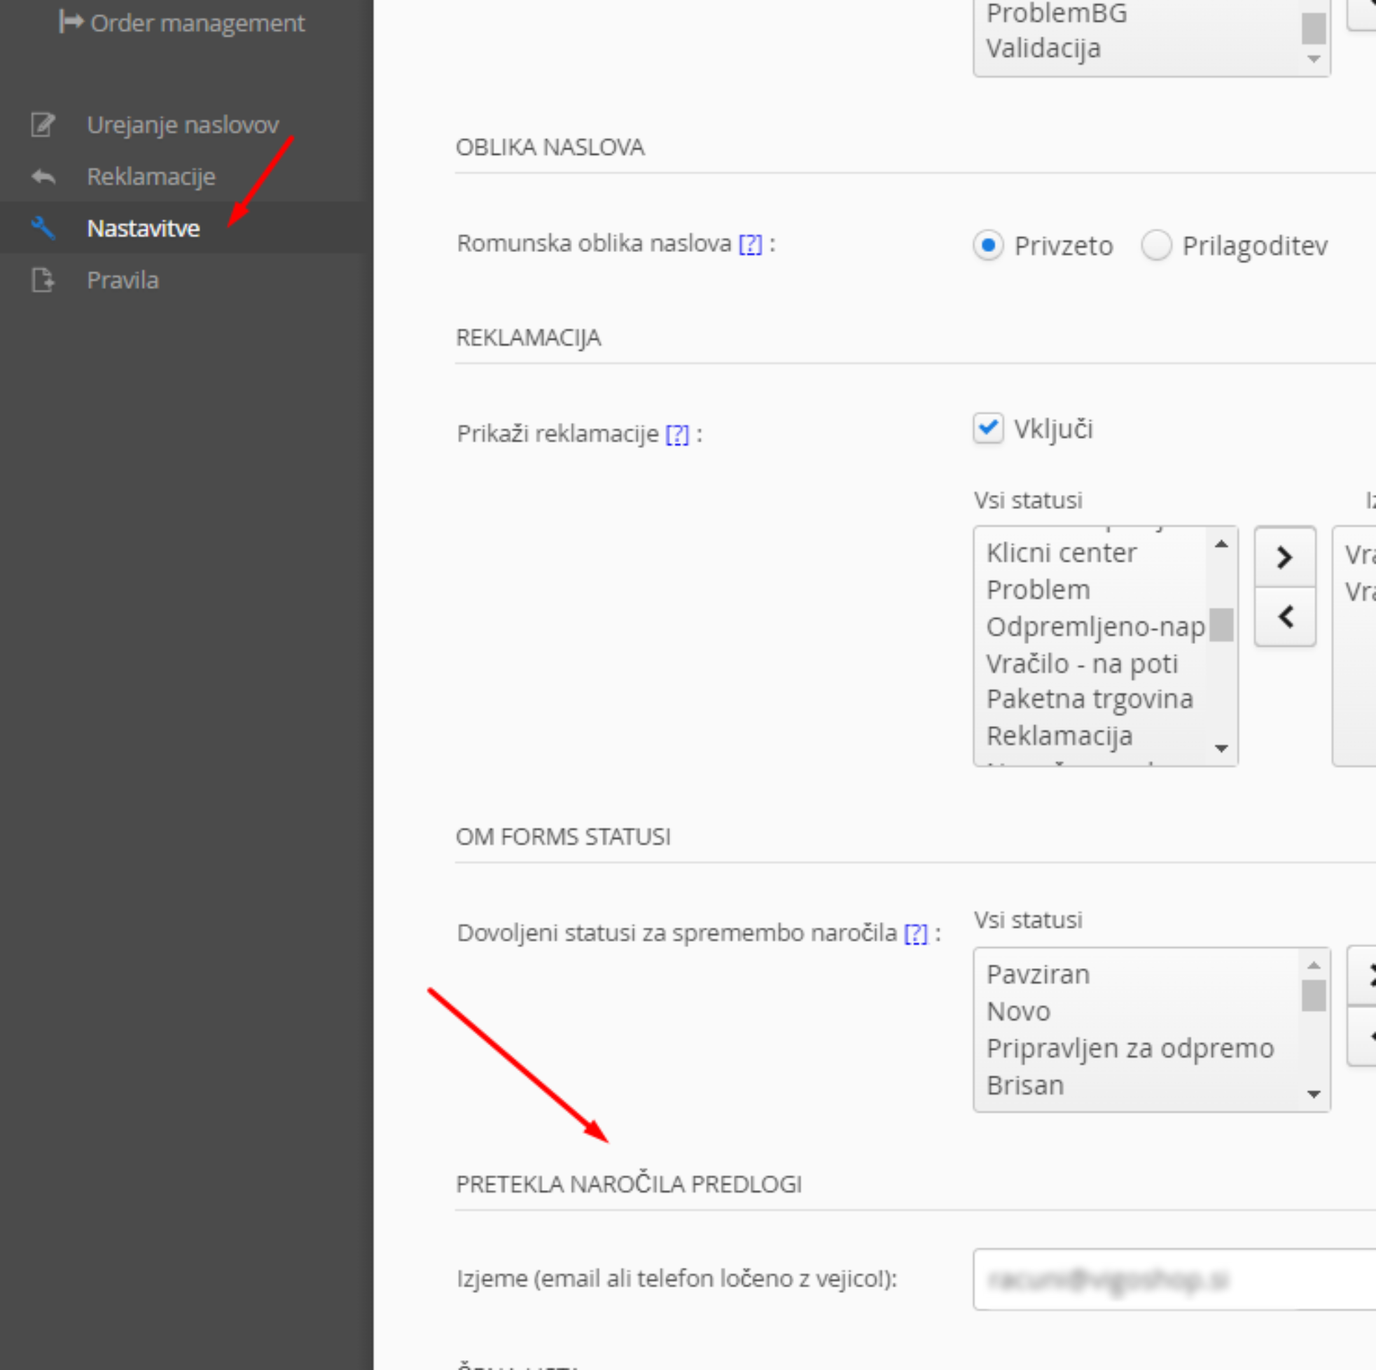Click the Izjeme email input field

[1175, 1280]
